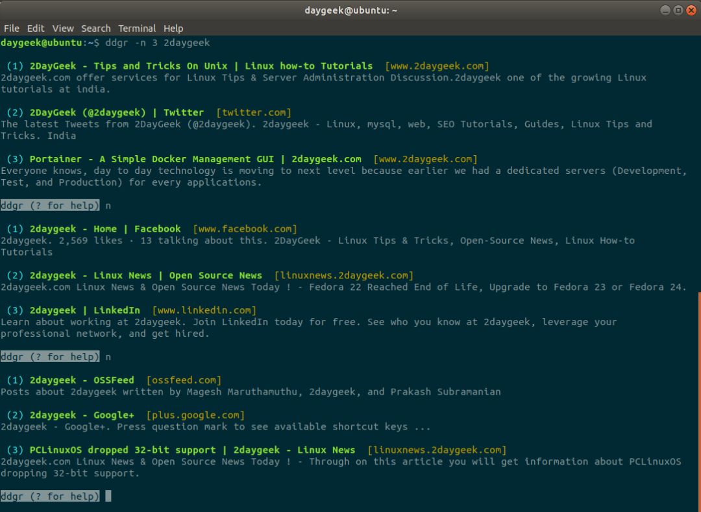Image resolution: width=701 pixels, height=512 pixels.
Task: Open the Terminal menu
Action: pyautogui.click(x=137, y=28)
